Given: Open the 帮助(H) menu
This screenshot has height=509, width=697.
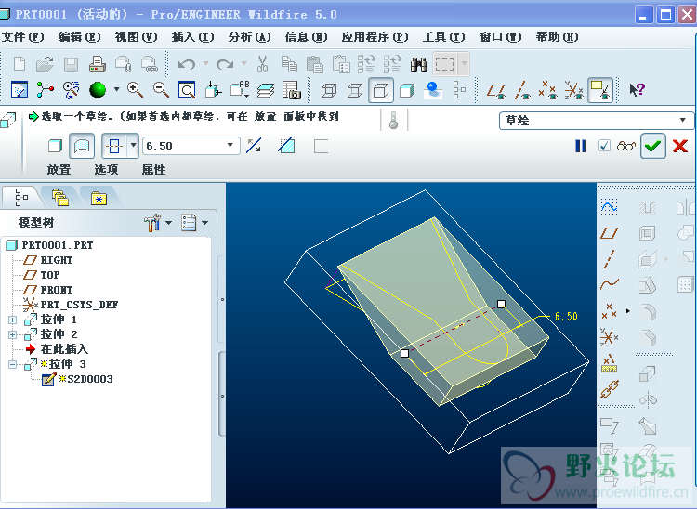Looking at the screenshot, I should click(x=557, y=37).
